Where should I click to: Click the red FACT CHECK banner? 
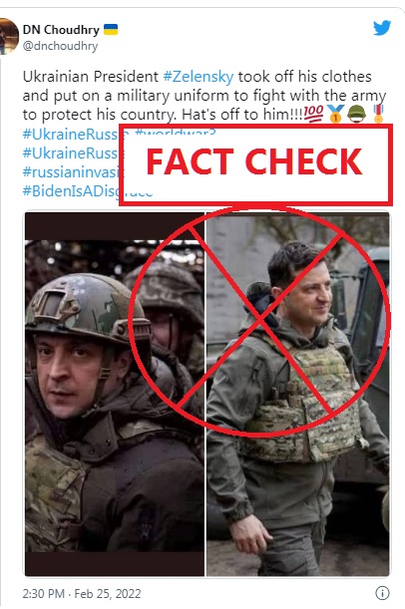255,164
